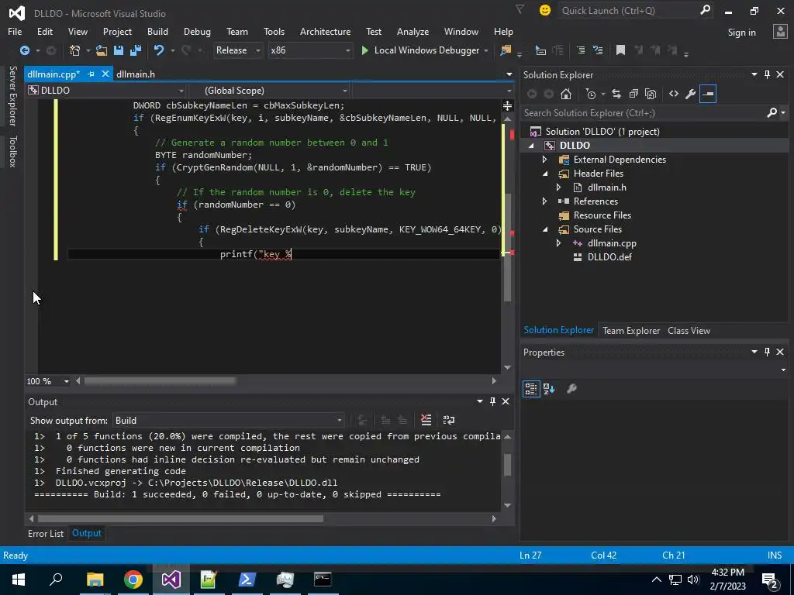Image resolution: width=794 pixels, height=595 pixels.
Task: Select DLLDO.def in Solution Explorer
Action: tap(609, 257)
